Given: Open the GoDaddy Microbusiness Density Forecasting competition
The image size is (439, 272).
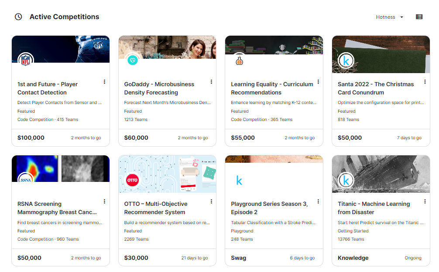Looking at the screenshot, I should pyautogui.click(x=159, y=88).
